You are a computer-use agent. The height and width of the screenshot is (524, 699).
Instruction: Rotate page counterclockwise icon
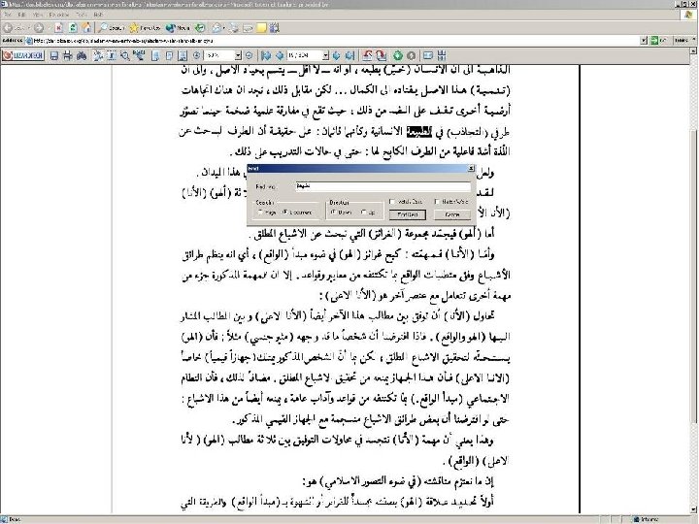(x=367, y=55)
